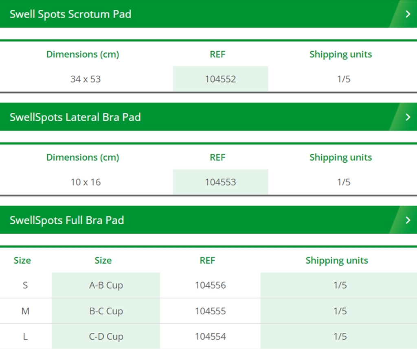
Task: Click REF header in Scrotum Pad table
Action: click(x=217, y=54)
